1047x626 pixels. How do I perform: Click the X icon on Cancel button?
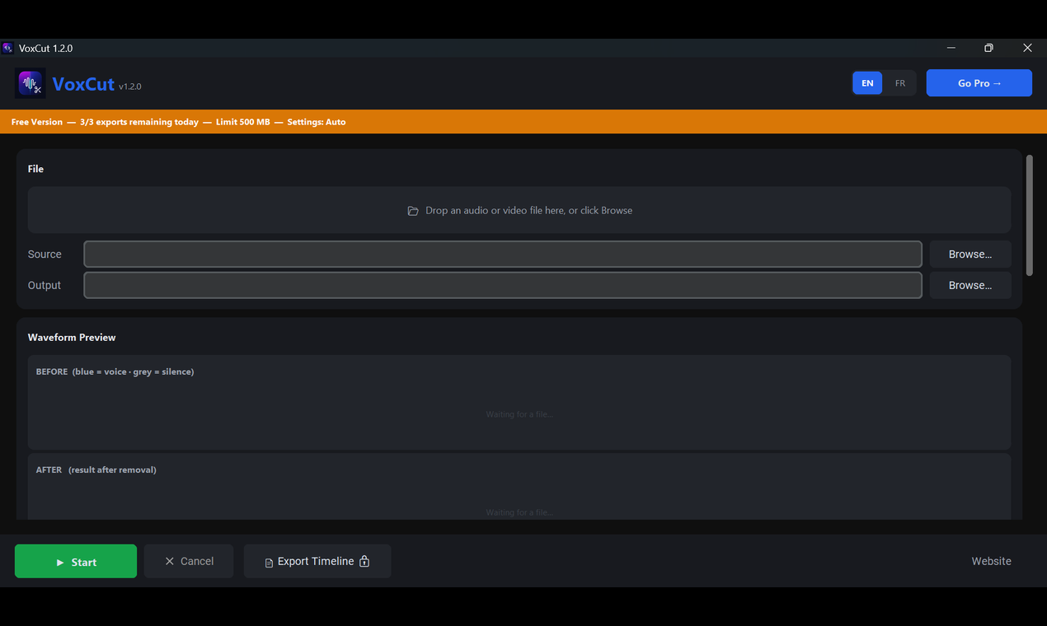[170, 561]
